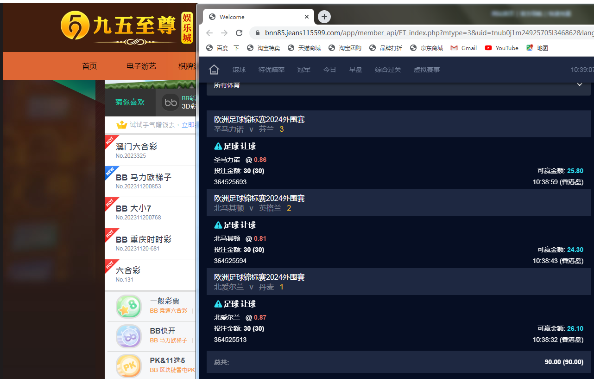This screenshot has height=379, width=594.
Task: Click the warning icon on the 北马其顿 bet
Action: [218, 225]
